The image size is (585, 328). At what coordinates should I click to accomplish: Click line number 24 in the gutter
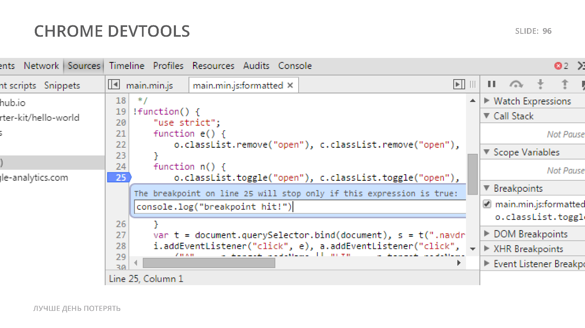click(121, 166)
